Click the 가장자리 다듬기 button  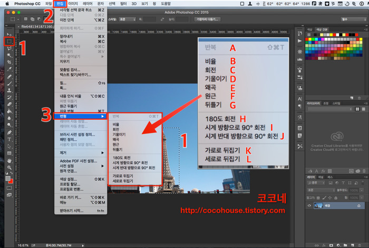tap(207, 19)
